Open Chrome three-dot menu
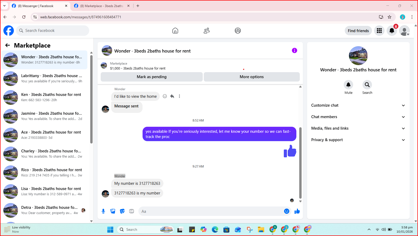 412,17
